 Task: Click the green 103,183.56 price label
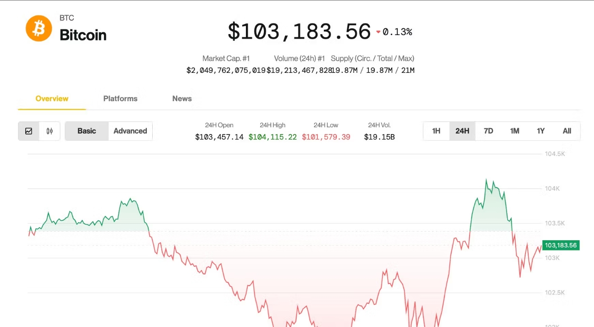coord(560,245)
